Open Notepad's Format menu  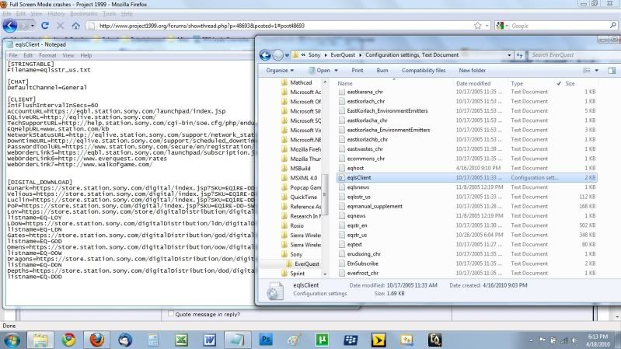pyautogui.click(x=46, y=55)
